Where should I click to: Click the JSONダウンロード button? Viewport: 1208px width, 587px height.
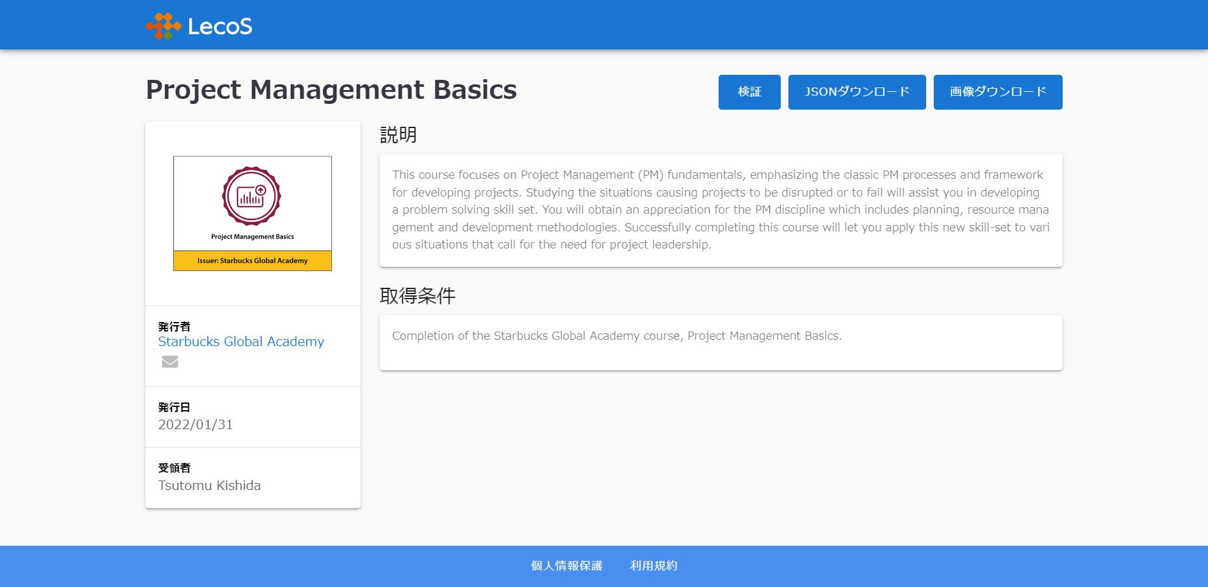[857, 92]
